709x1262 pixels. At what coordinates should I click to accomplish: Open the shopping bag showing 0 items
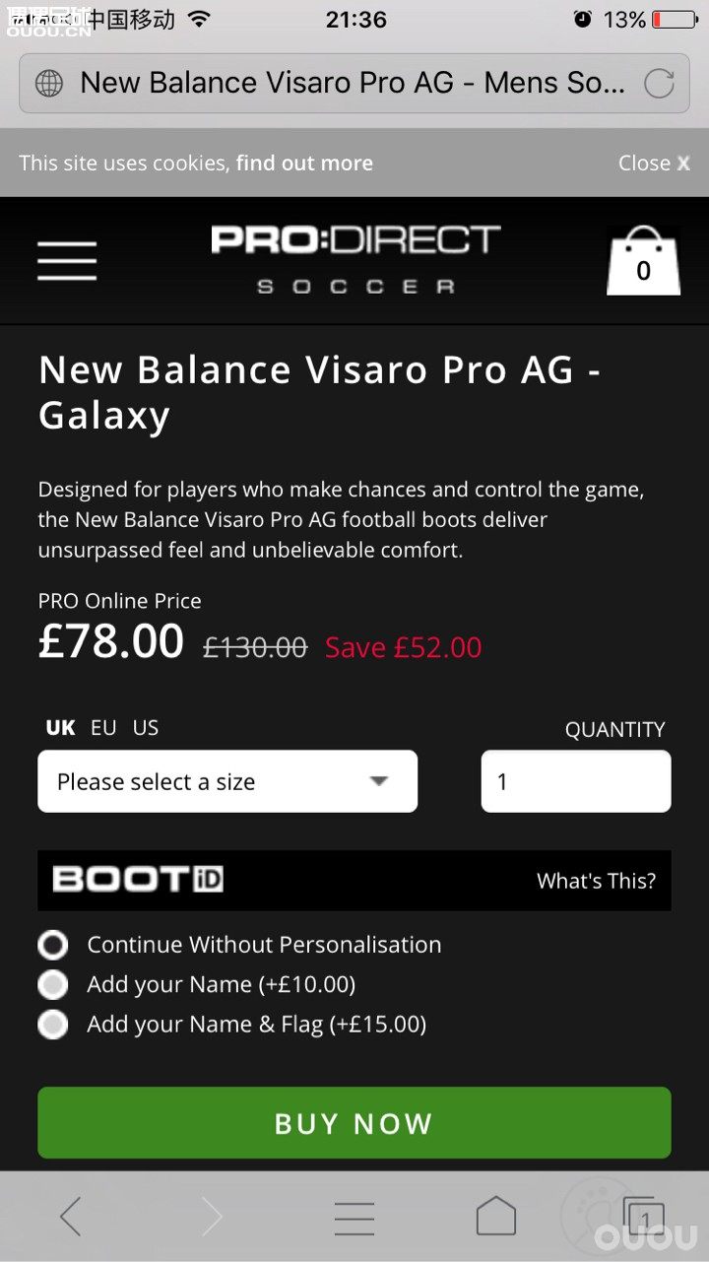pyautogui.click(x=643, y=260)
